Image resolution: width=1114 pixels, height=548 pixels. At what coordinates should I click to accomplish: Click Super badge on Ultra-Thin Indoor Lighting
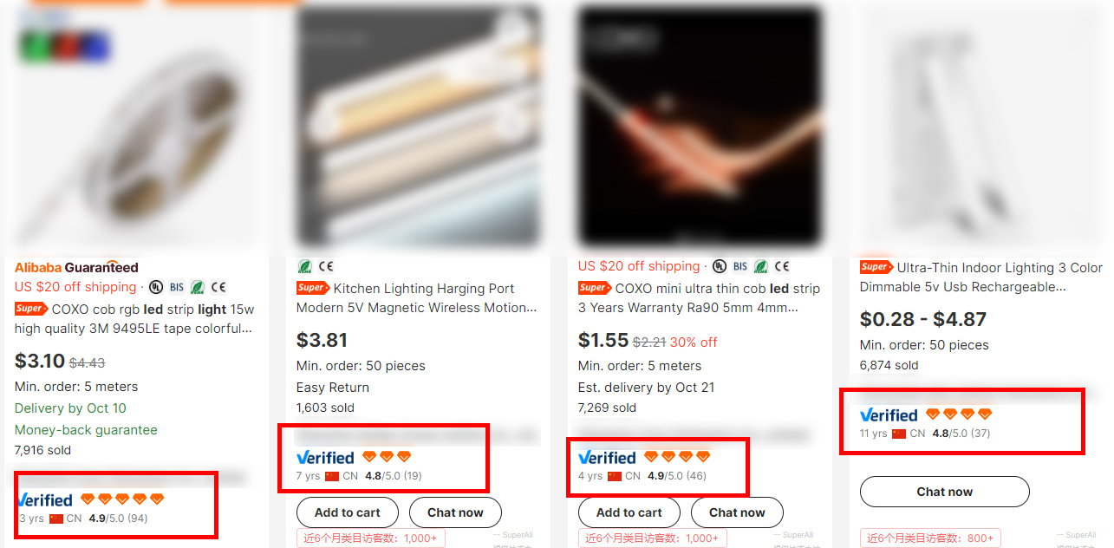click(x=876, y=267)
